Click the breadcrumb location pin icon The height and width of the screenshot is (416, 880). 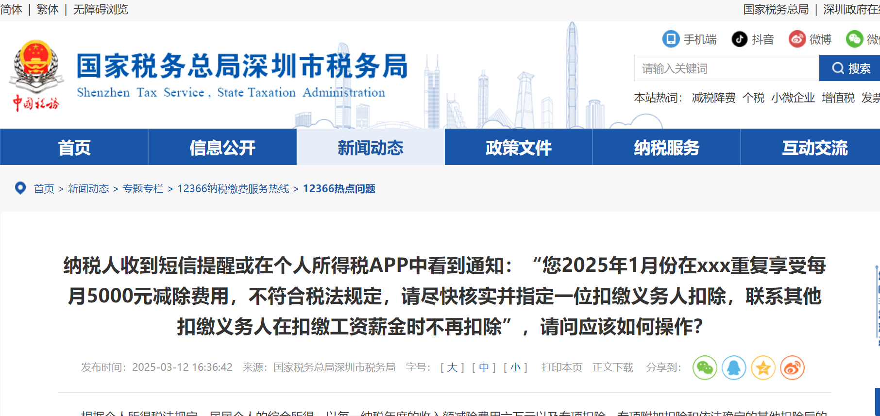coord(20,188)
